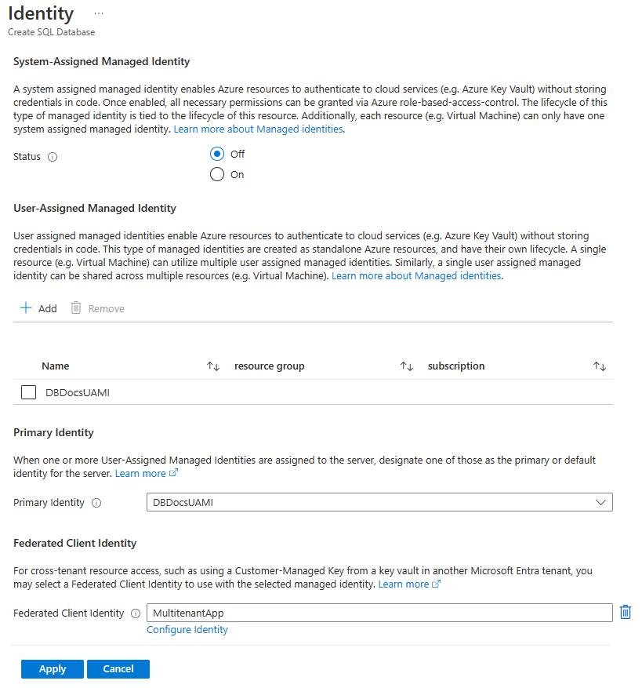Sort by subscription column arrows
This screenshot has height=688, width=642.
[x=600, y=366]
